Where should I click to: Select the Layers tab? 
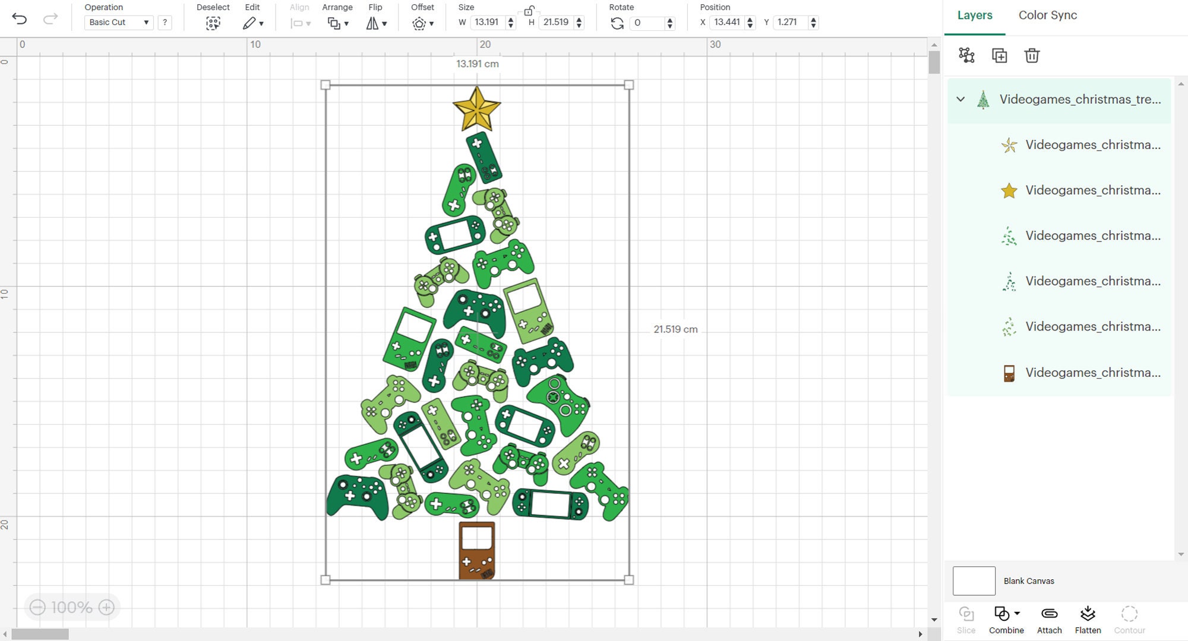[974, 15]
